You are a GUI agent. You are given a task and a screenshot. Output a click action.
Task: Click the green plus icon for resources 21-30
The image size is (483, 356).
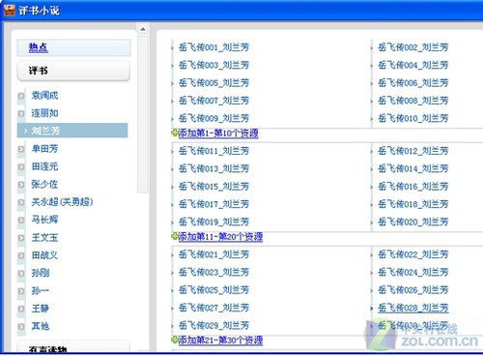point(175,340)
